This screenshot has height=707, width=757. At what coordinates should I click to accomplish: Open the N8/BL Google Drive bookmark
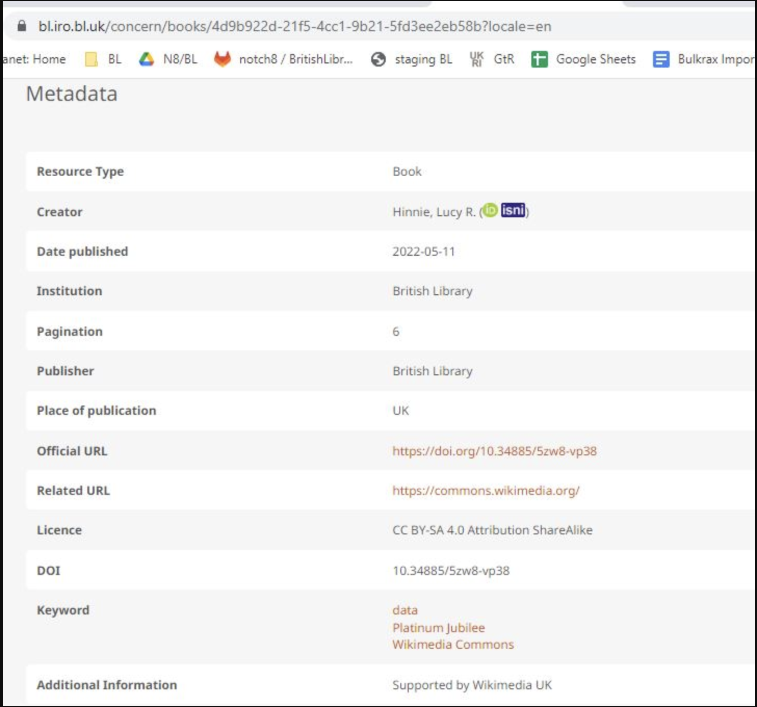[x=168, y=59]
